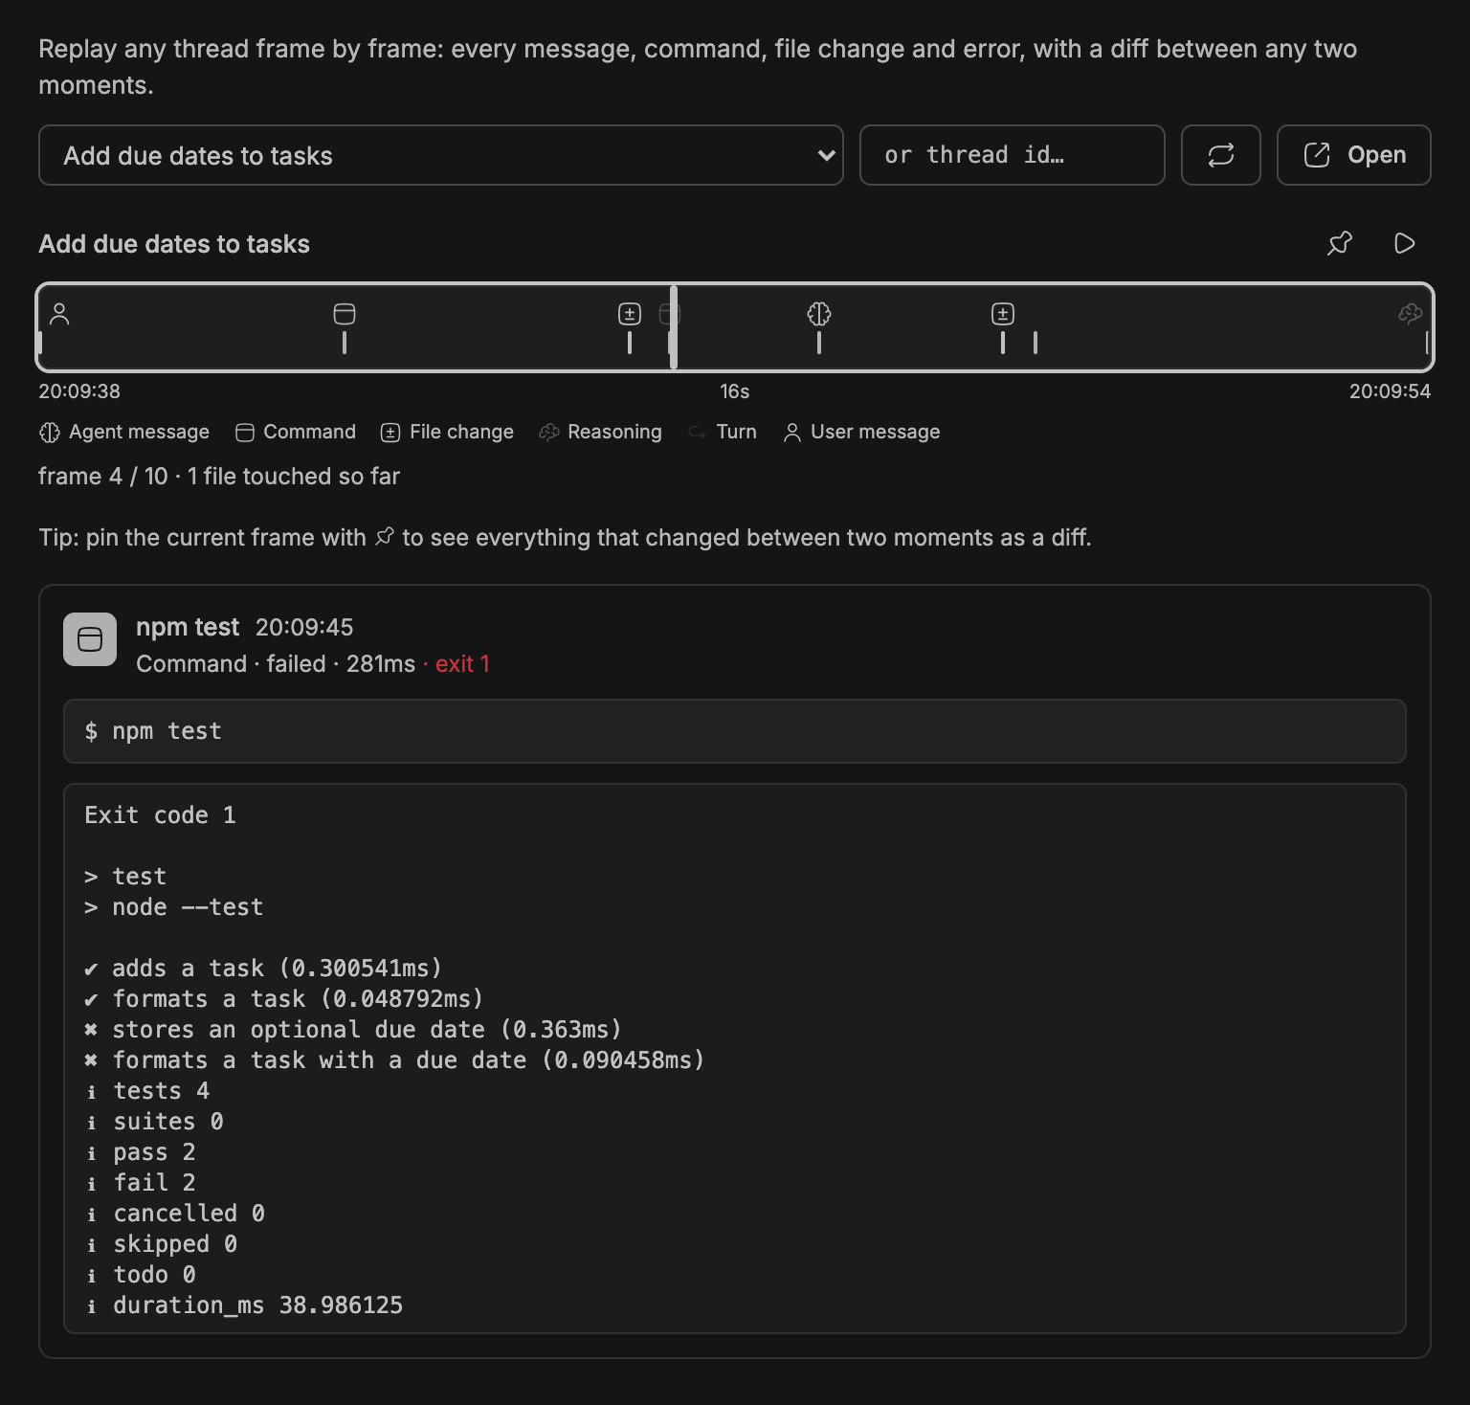This screenshot has width=1470, height=1405.
Task: Click the "Add due dates to tasks" thread heading
Action: click(174, 244)
